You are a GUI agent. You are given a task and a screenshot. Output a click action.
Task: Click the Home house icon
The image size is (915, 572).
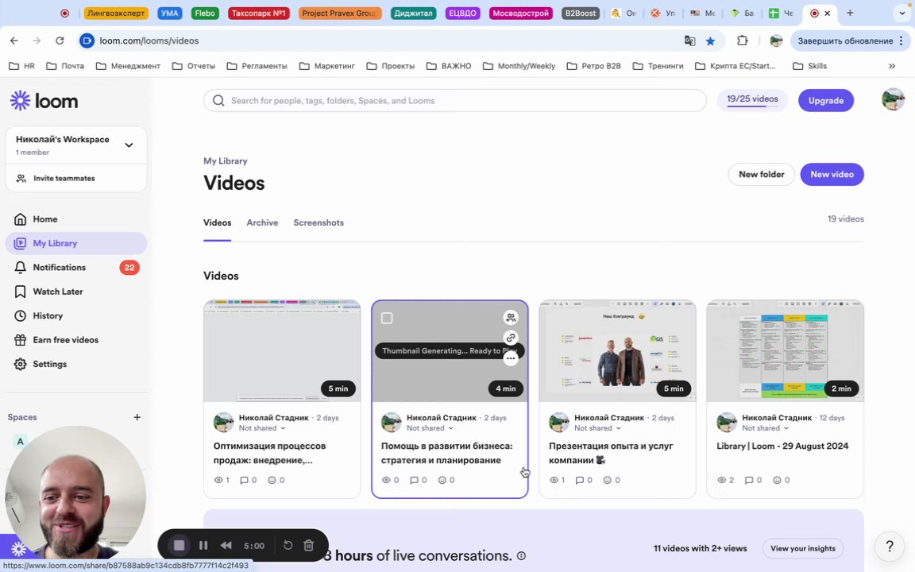21,219
